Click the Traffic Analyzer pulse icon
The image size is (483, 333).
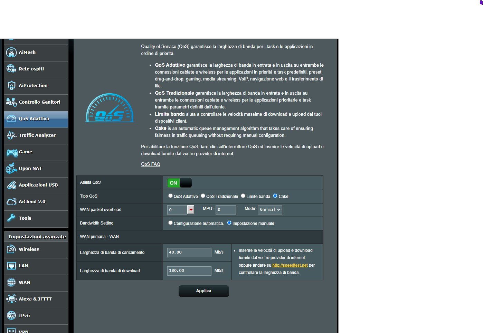[11, 135]
